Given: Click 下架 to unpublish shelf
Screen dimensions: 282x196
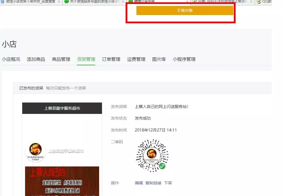Looking at the screenshot, I should click(168, 183).
